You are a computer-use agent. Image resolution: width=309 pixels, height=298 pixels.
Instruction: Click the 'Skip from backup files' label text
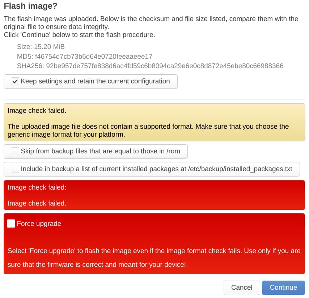[101, 151]
